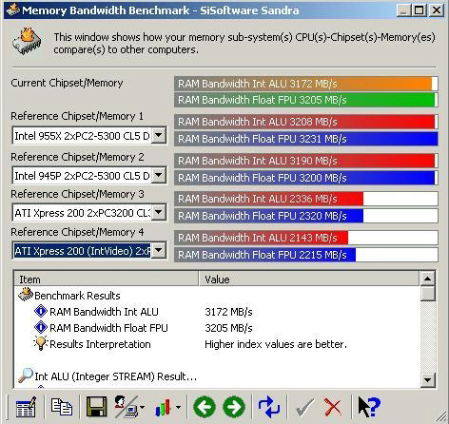Click the Item column header

coord(107,279)
